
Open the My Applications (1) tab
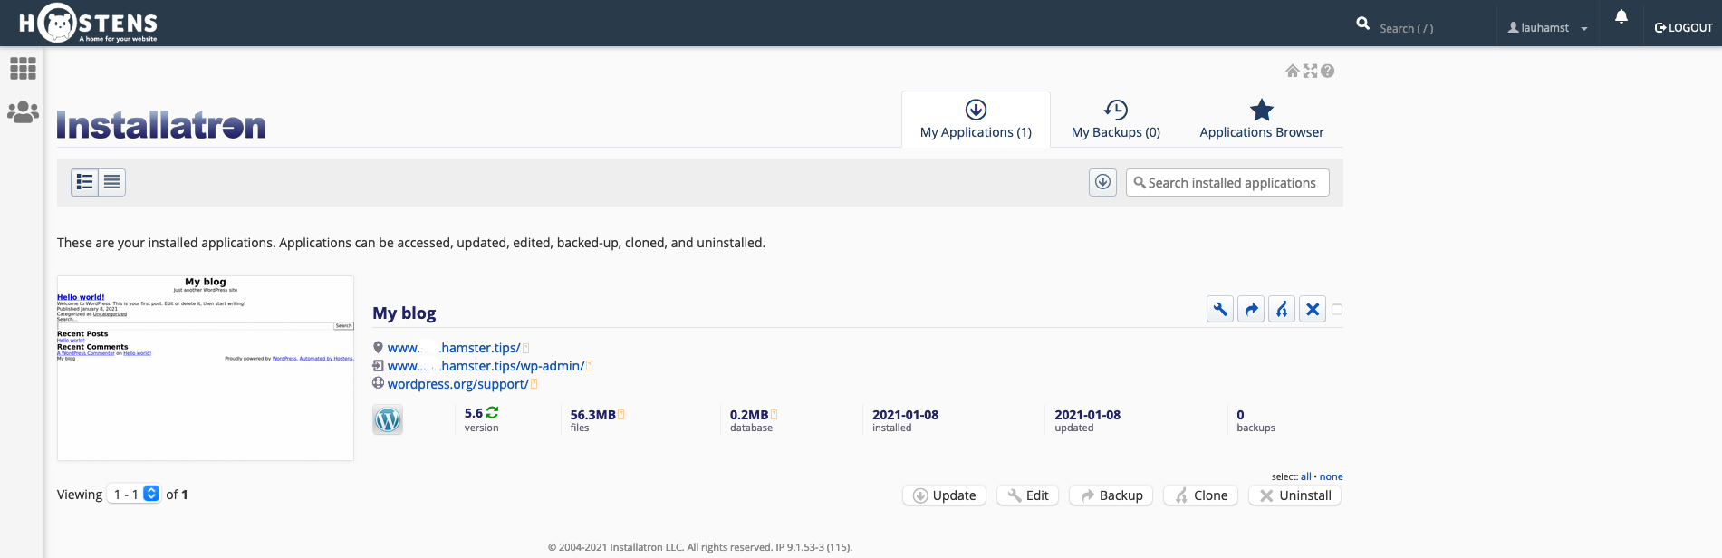tap(976, 119)
